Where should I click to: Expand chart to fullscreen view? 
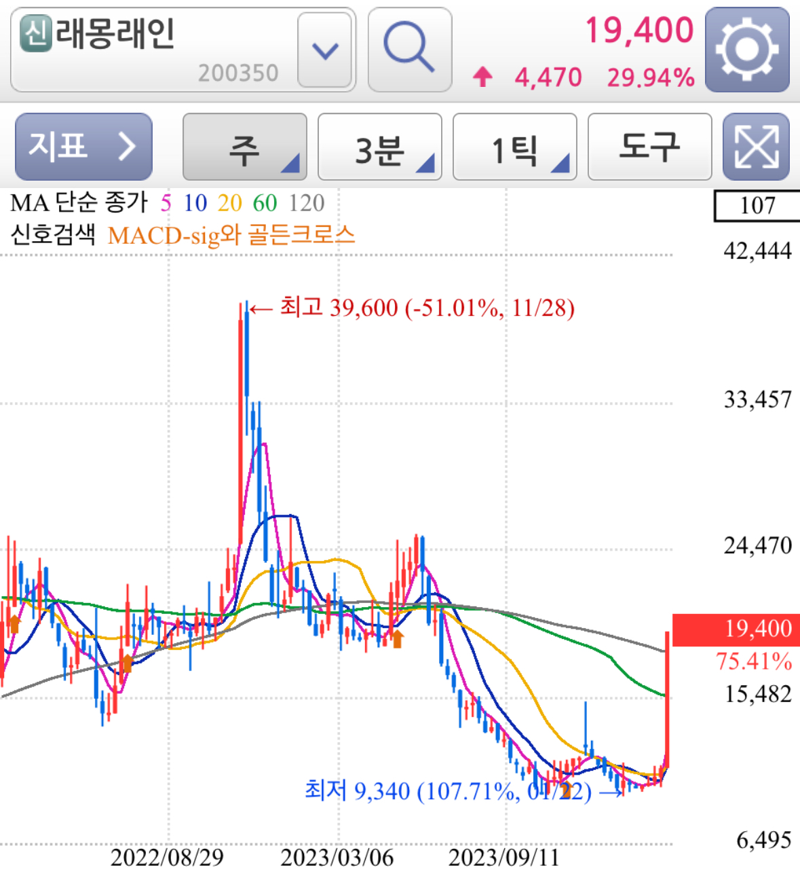coord(756,146)
